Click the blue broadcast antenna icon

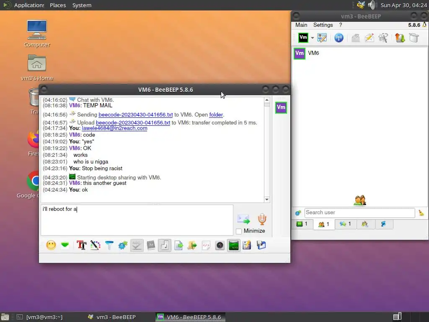(x=339, y=37)
